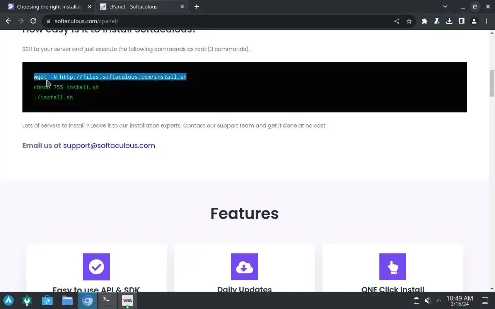Launch the software store from taskbar
The image size is (495, 309).
[47, 301]
